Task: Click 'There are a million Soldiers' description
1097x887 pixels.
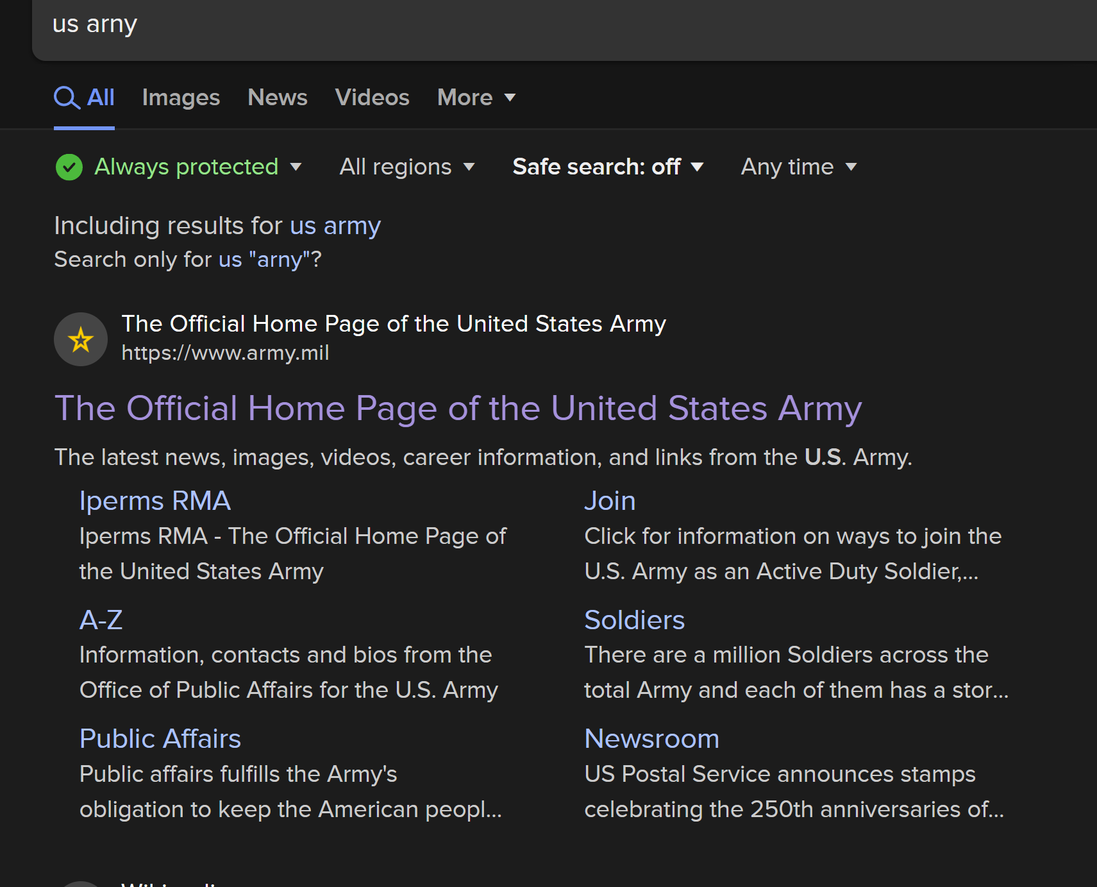Action: [x=796, y=672]
